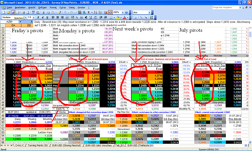This screenshot has height=151, width=252.
Task: Undo the last action
Action: pos(65,12)
